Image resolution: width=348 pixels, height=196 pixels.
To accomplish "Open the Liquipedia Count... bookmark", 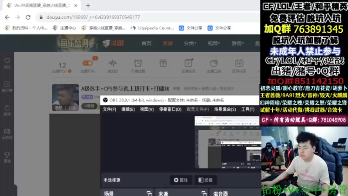I will (152, 28).
